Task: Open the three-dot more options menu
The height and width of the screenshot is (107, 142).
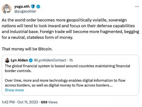Action: click(137, 6)
